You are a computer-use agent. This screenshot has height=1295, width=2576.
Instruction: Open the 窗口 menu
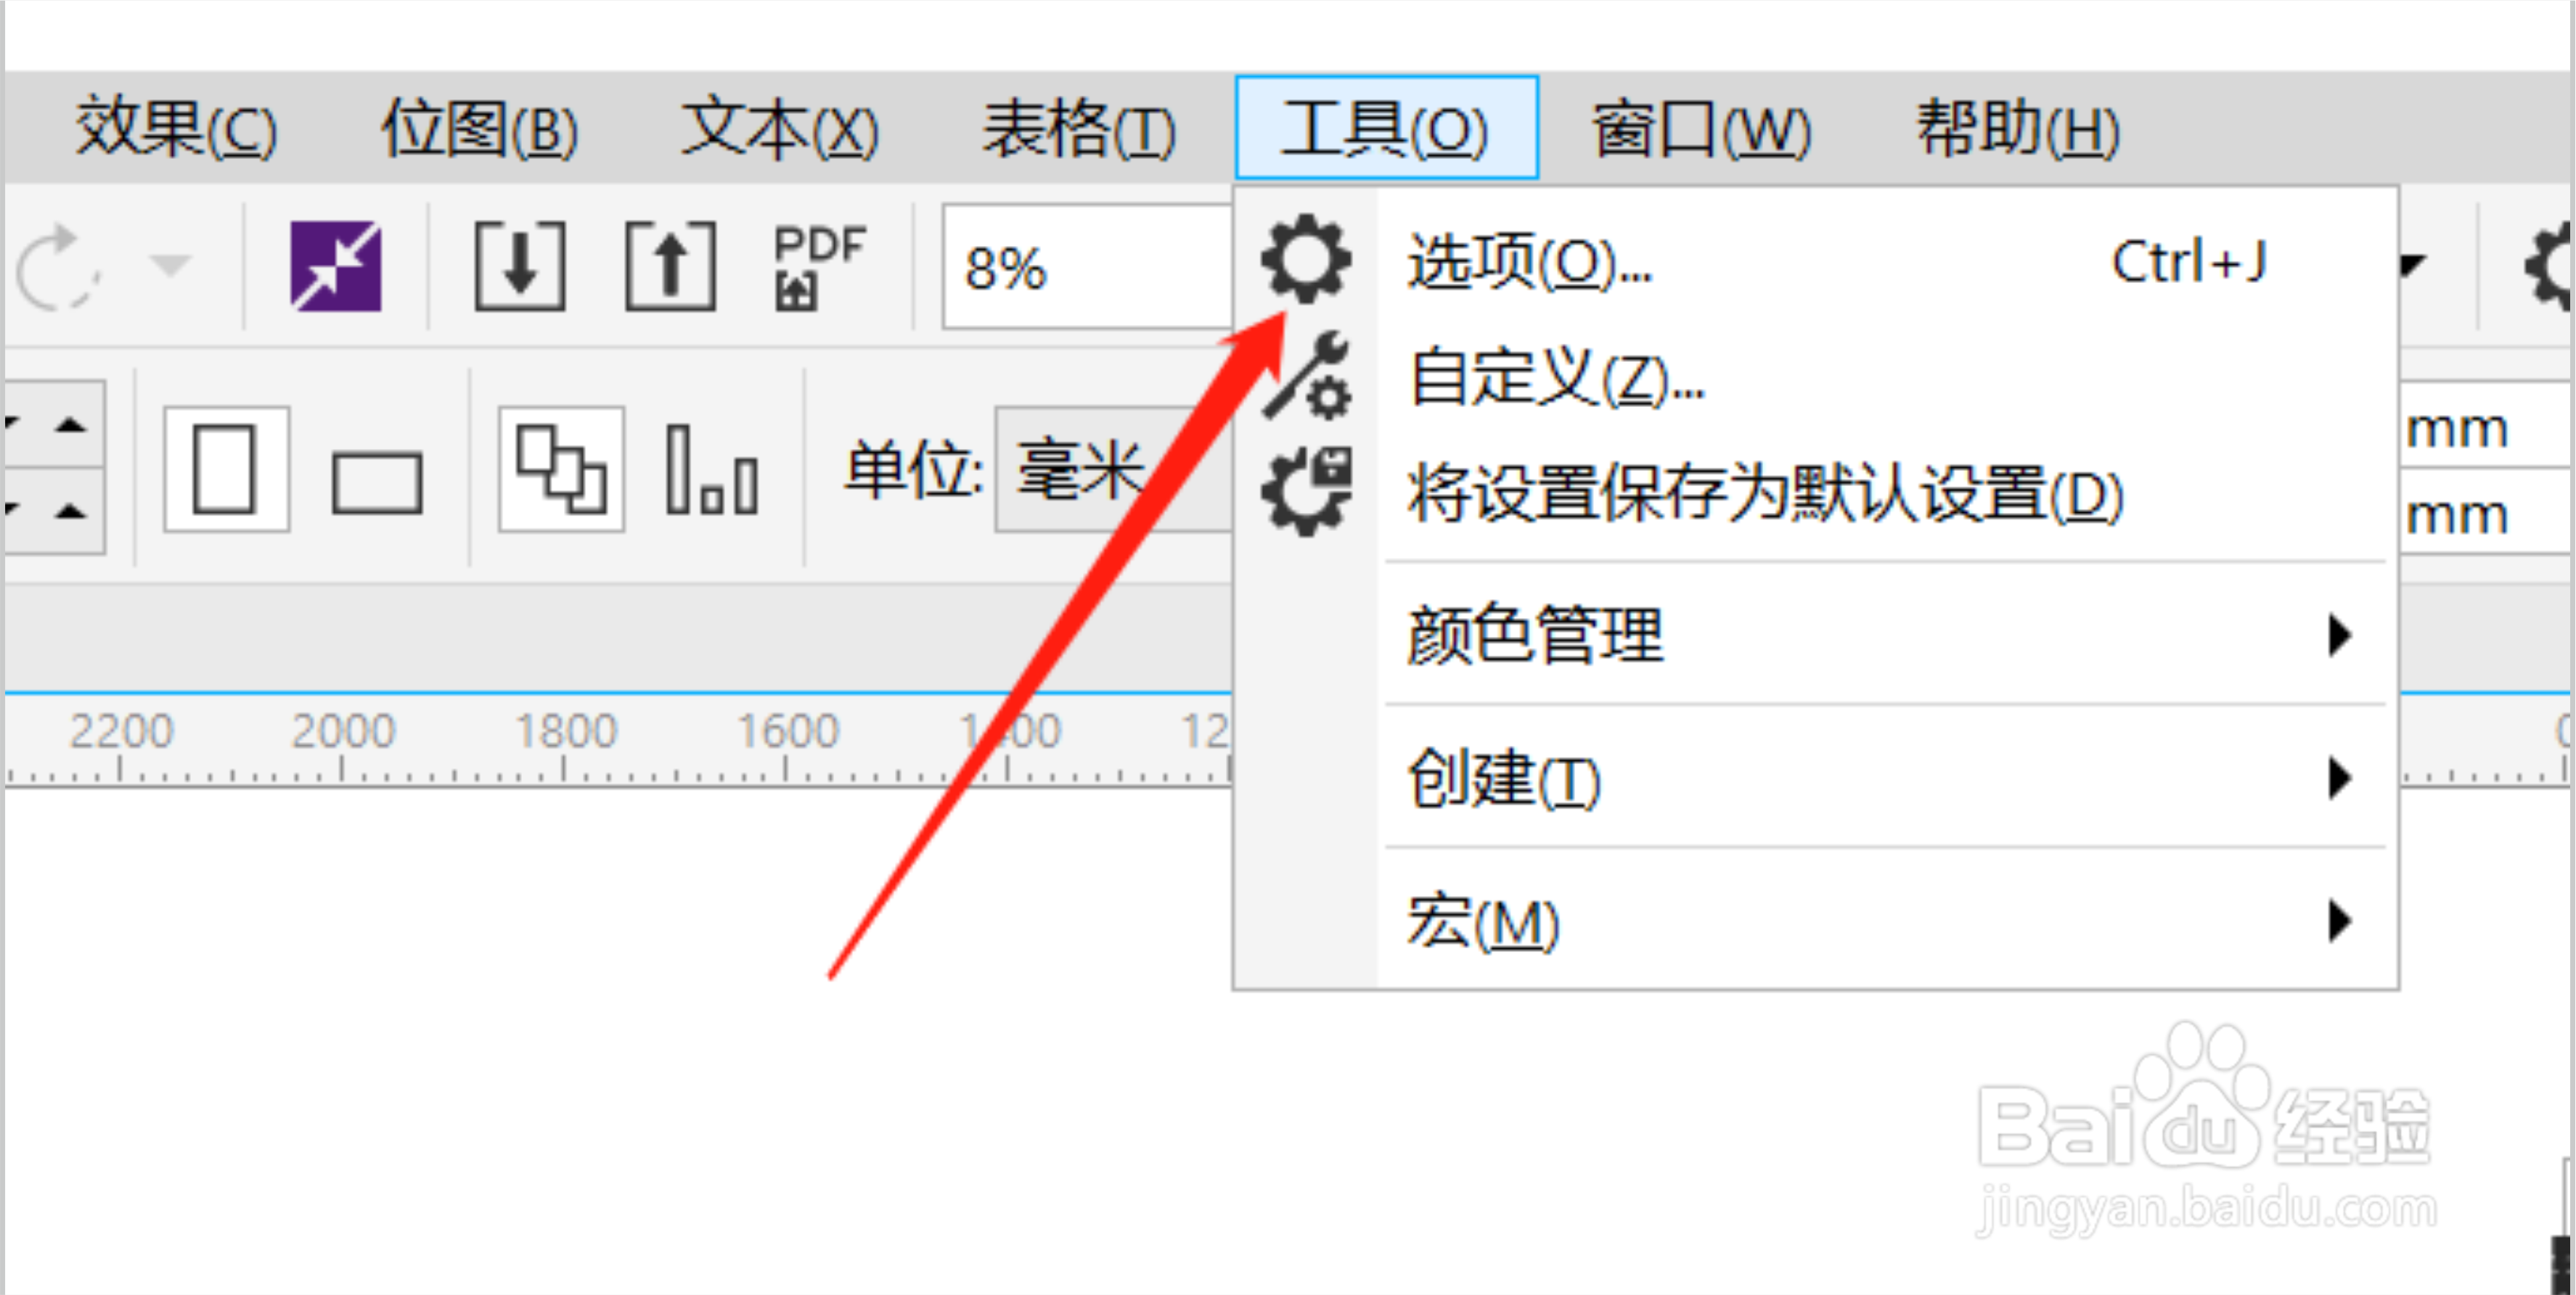1700,129
